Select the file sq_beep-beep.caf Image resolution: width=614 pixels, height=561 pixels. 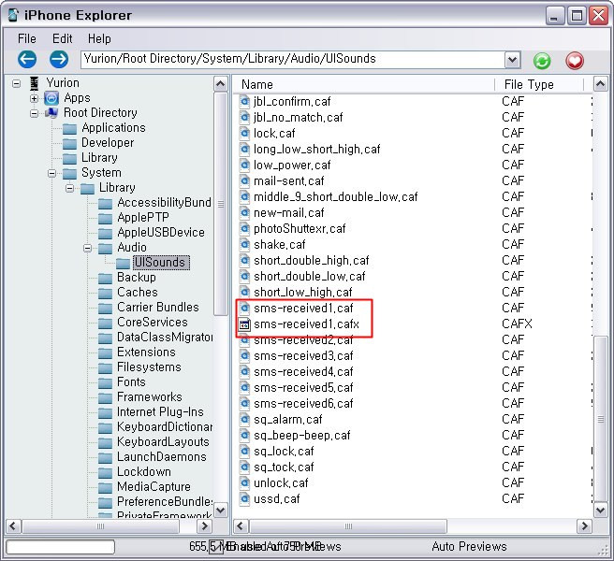[x=302, y=436]
